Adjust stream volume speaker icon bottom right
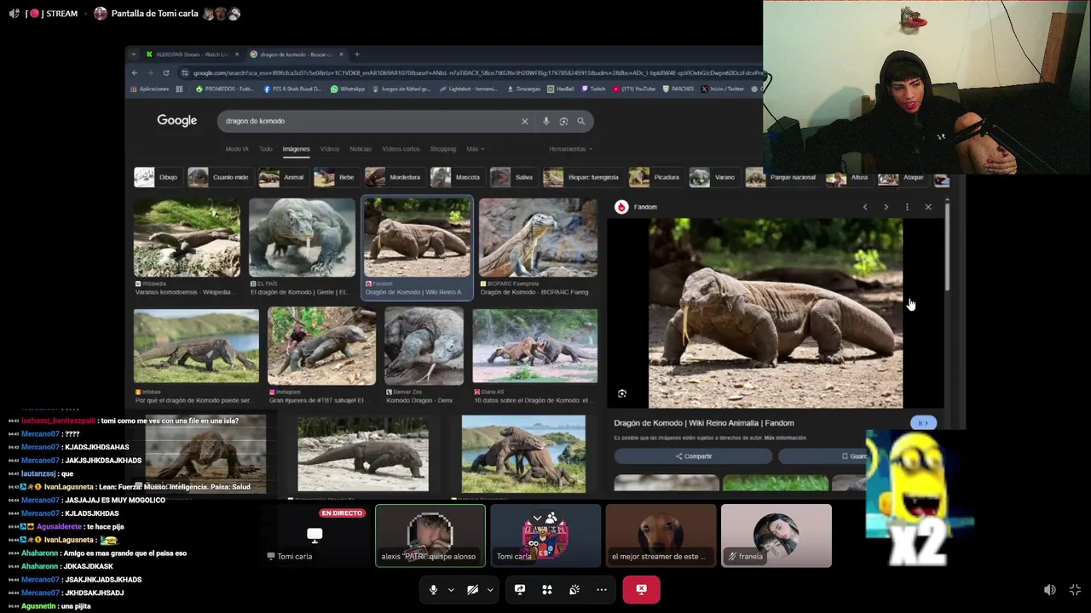Screen dimensions: 1091x613 coord(1050,590)
